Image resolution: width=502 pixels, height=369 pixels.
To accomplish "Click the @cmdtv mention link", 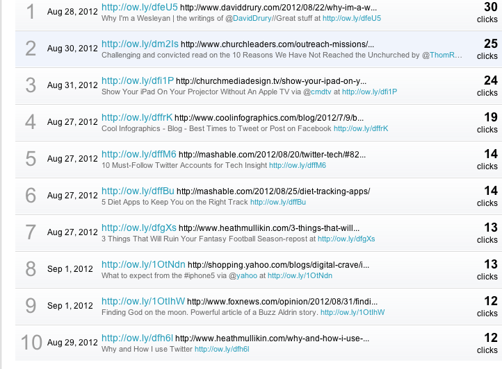I will [x=311, y=92].
